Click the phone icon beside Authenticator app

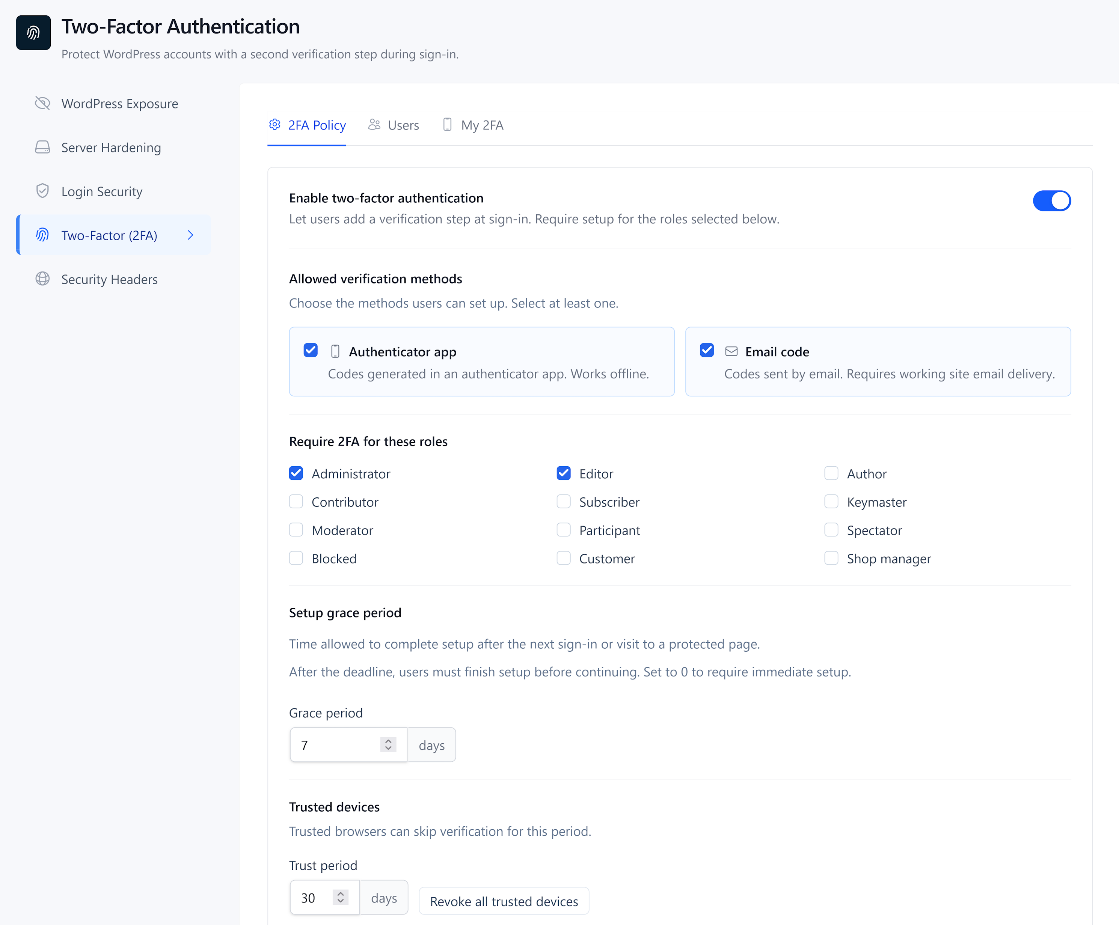[x=335, y=351]
